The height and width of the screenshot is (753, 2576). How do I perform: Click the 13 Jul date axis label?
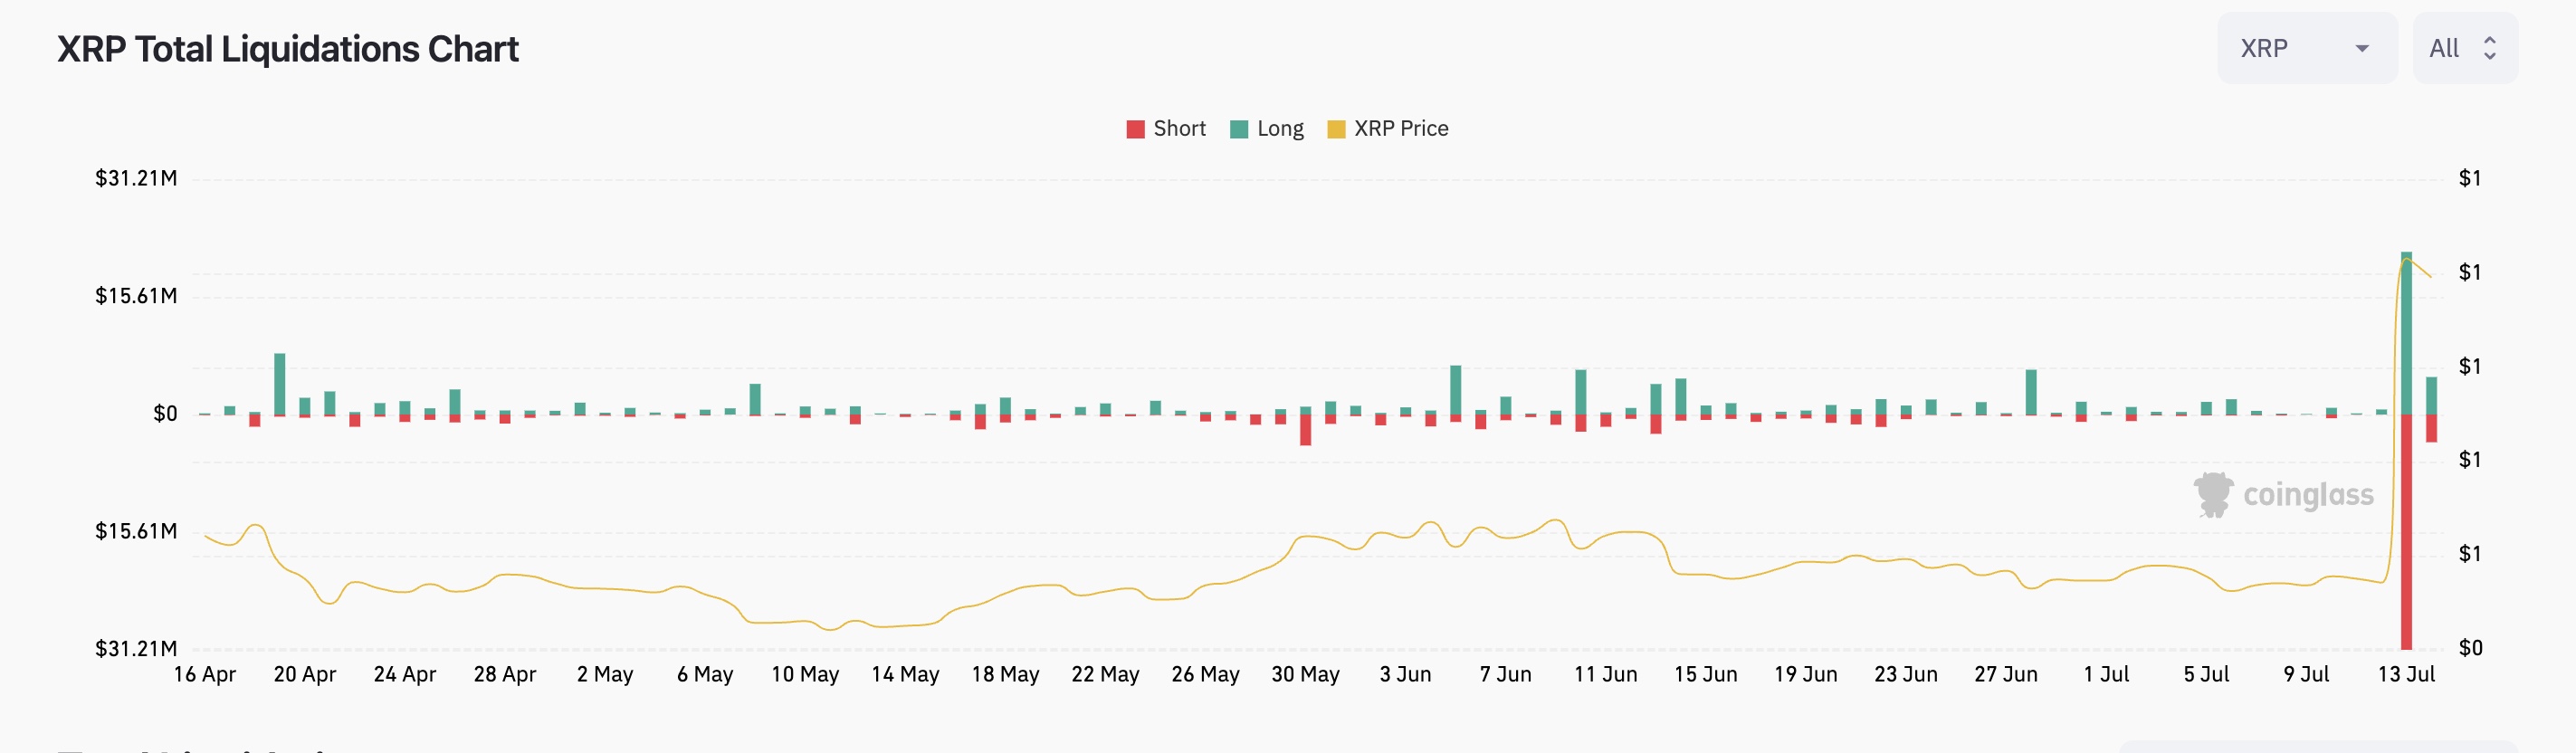point(2405,675)
